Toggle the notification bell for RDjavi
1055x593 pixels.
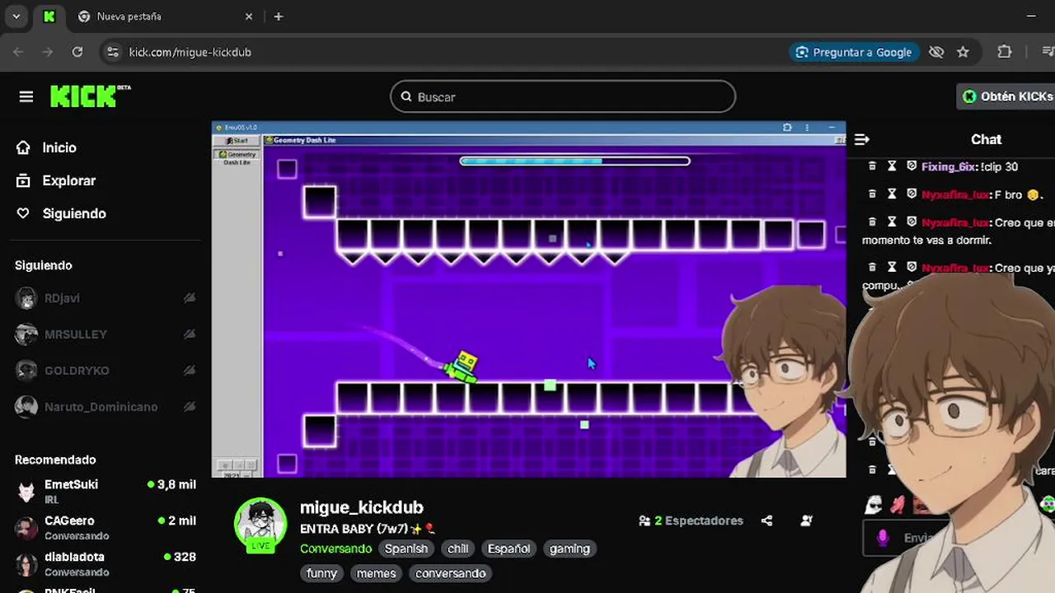point(190,298)
